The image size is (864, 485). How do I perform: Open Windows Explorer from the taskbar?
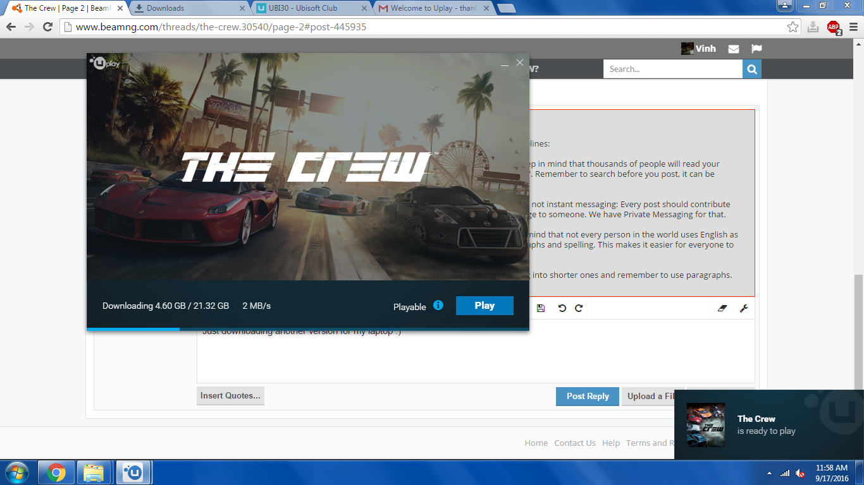[x=94, y=472]
